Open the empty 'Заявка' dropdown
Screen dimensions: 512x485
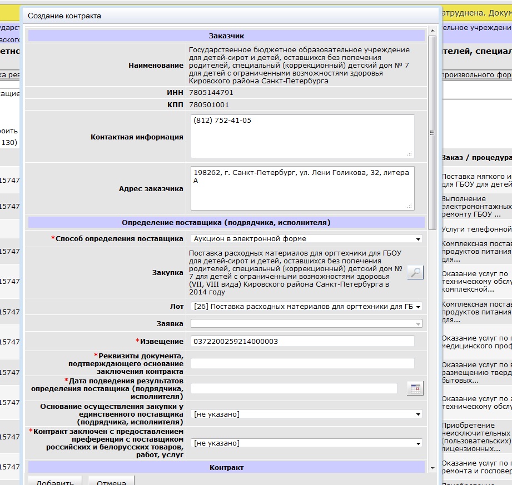(307, 323)
